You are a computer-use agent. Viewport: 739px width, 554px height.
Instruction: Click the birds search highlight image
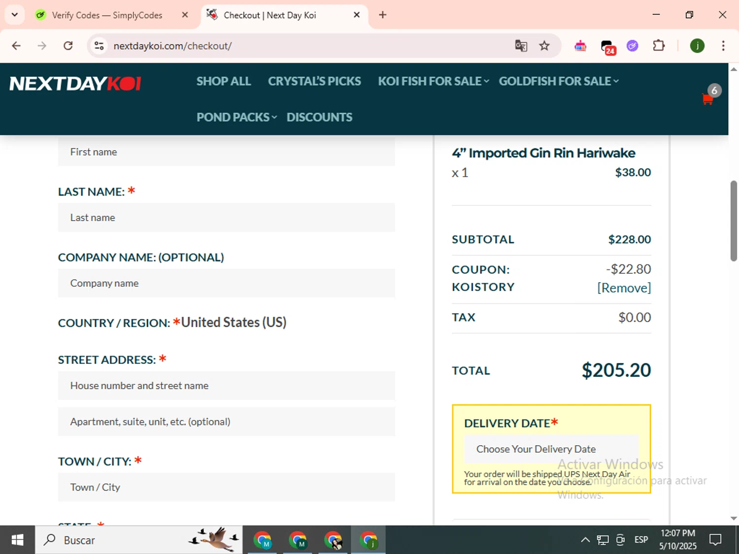pyautogui.click(x=214, y=539)
